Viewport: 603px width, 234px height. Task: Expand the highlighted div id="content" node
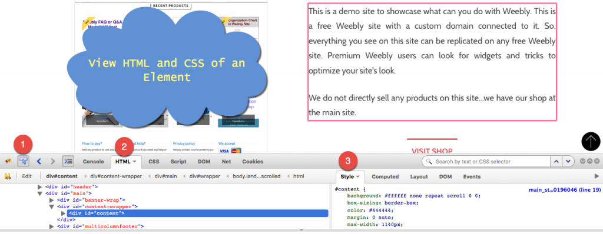coord(64,213)
